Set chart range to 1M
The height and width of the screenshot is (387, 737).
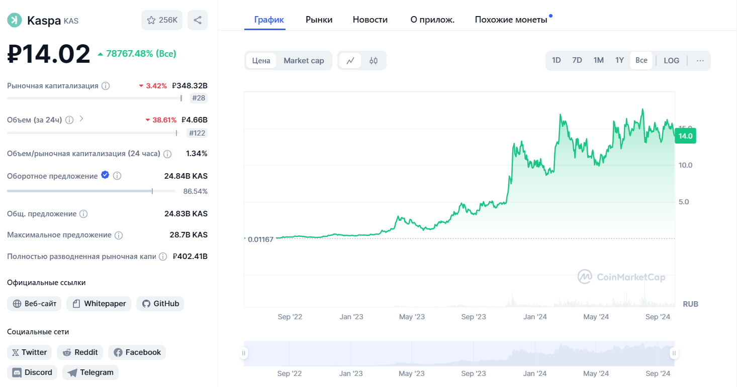(x=598, y=60)
